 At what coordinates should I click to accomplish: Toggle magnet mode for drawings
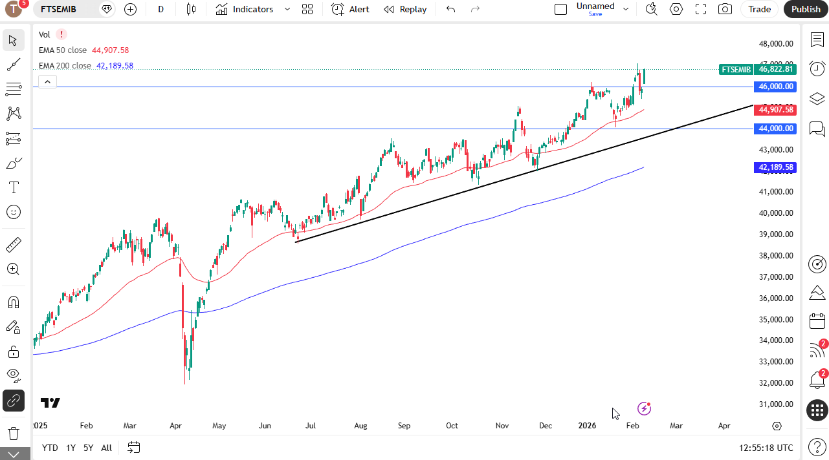13,302
